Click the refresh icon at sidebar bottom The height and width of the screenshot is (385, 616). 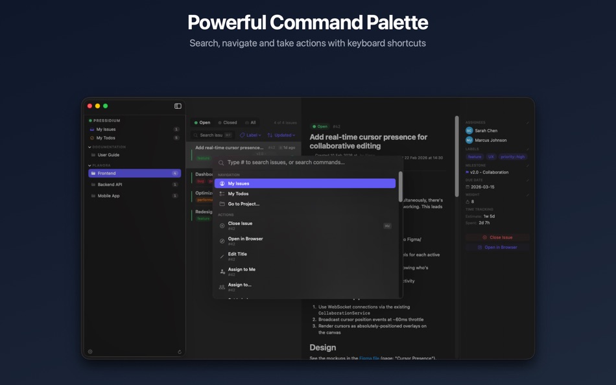click(179, 352)
